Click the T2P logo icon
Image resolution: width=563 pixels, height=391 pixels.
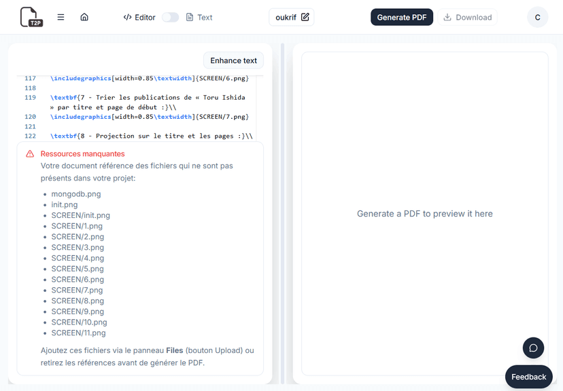coord(31,17)
